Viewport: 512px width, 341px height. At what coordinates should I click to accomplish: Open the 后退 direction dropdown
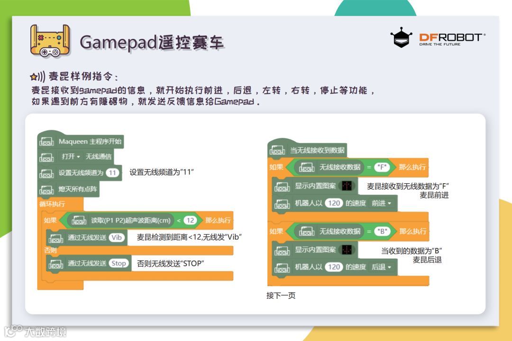[x=381, y=267]
